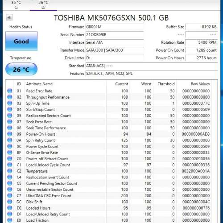Viewport: 223px width, 223px height.
Task: Click the ID column header
Action: click(x=19, y=84)
